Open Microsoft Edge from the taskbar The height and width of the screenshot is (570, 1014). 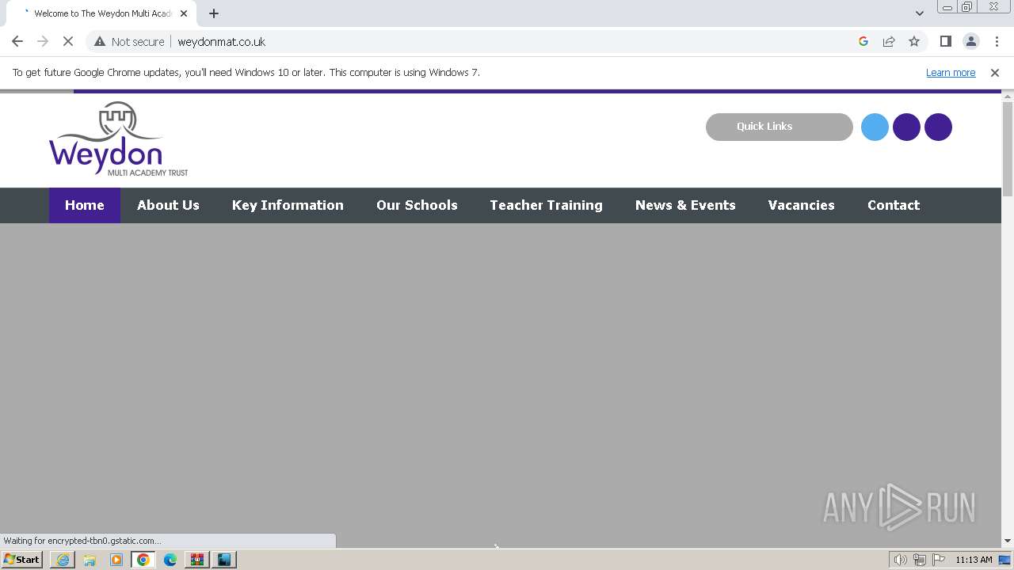[x=170, y=560]
